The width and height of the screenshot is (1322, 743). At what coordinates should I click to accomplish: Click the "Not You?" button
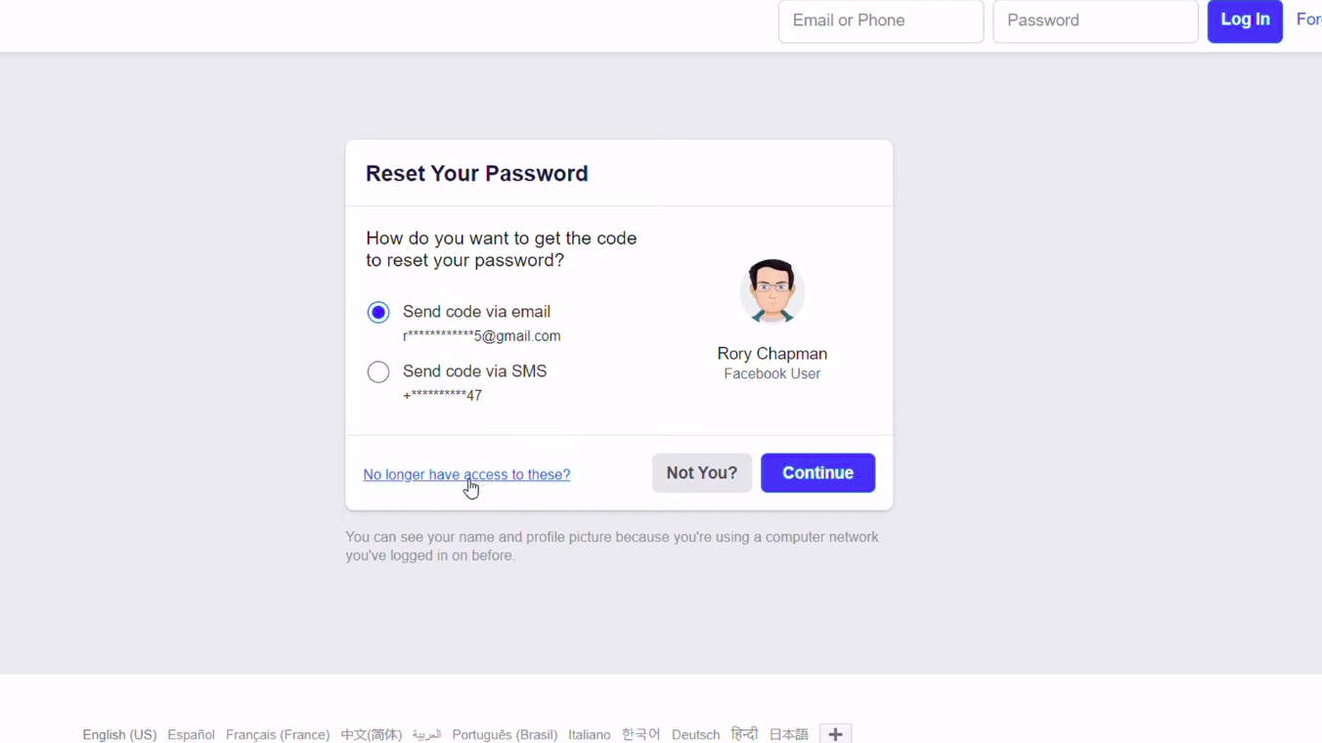[x=701, y=472]
